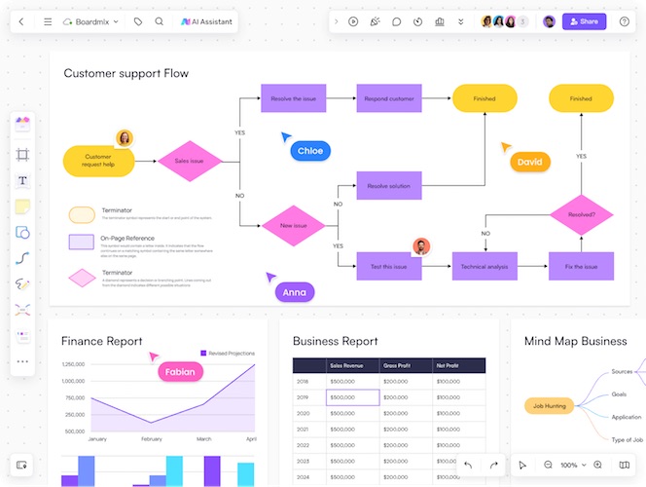Open the Mind Map tool
Screen dimensions: 646x487
[x=22, y=310]
